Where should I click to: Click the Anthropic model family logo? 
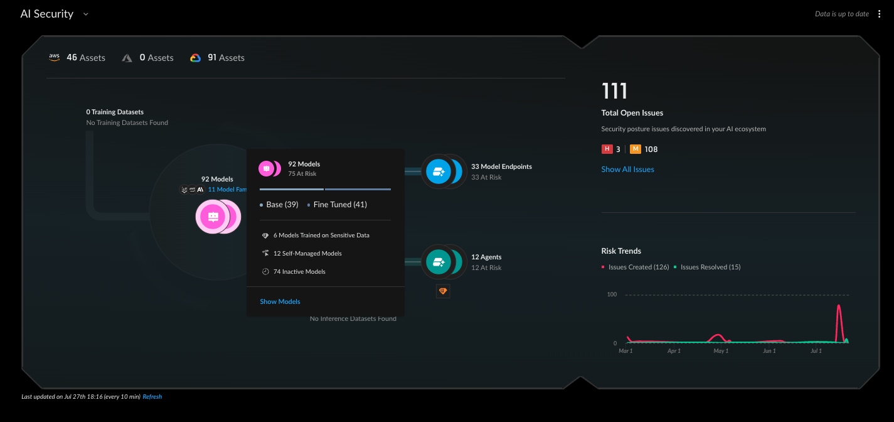coord(201,189)
